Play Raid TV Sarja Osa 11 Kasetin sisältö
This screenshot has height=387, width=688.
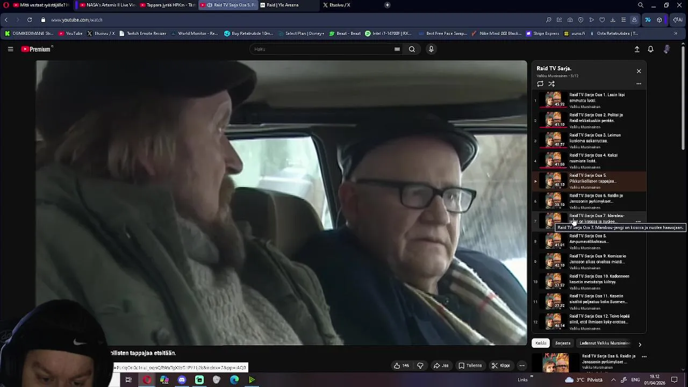tap(589, 302)
